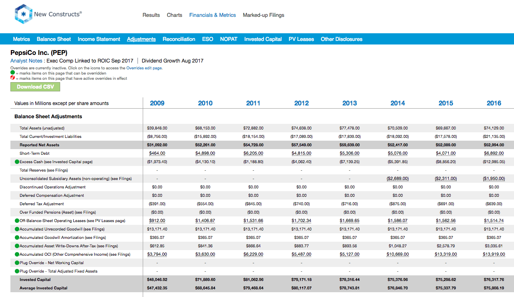Click the 2009 column header
This screenshot has width=514, height=297.
tap(157, 103)
